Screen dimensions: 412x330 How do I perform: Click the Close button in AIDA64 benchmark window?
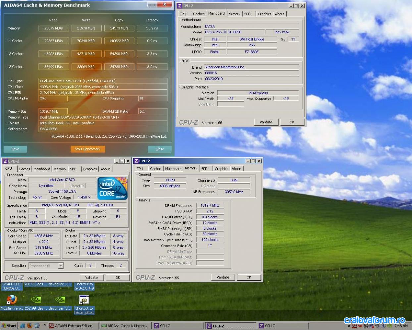160,149
